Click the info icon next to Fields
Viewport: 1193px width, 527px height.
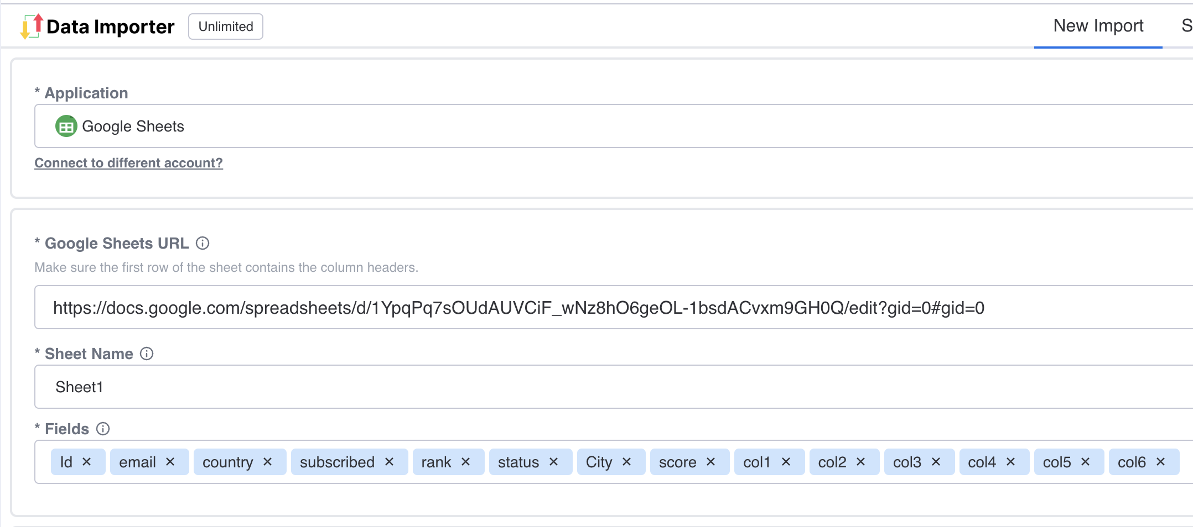[x=103, y=429]
